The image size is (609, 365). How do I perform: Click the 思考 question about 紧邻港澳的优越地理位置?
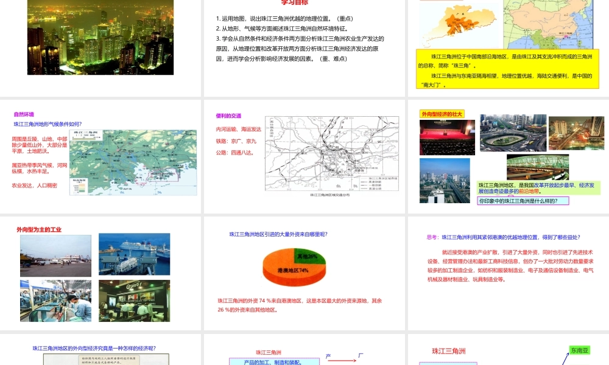point(504,237)
